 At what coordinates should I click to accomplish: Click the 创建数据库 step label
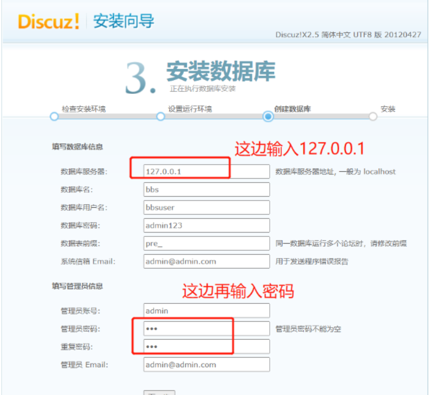(292, 109)
